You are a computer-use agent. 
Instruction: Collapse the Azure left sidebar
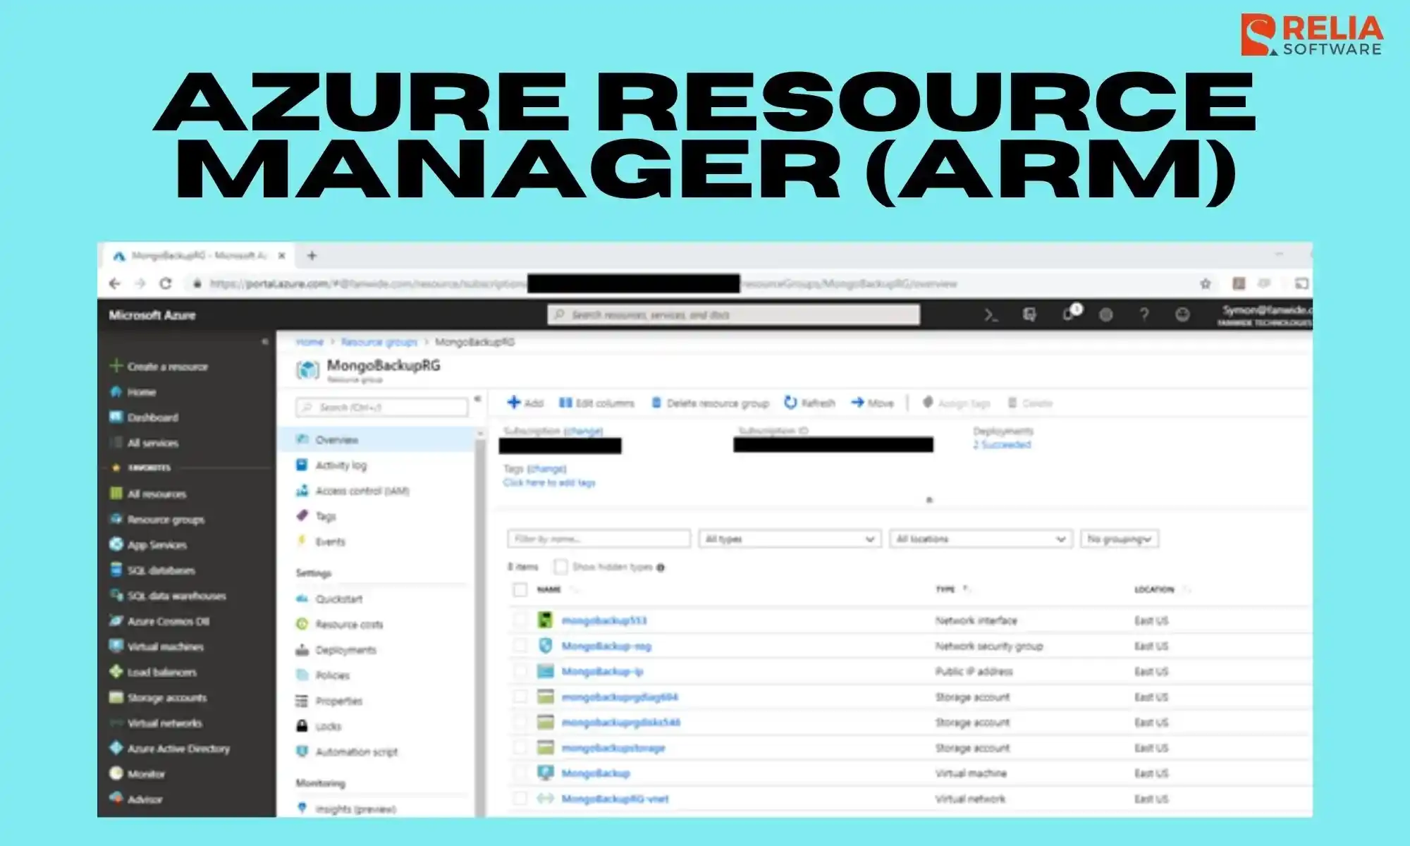point(265,341)
